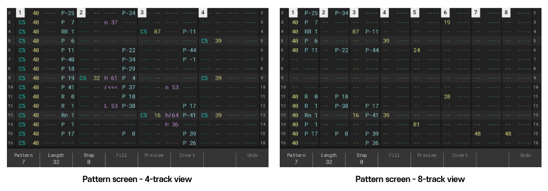Click velocity 19 in track 6 column

coord(447,22)
